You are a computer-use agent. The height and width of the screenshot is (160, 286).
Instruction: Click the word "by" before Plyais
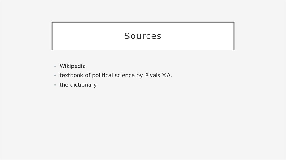coord(140,75)
